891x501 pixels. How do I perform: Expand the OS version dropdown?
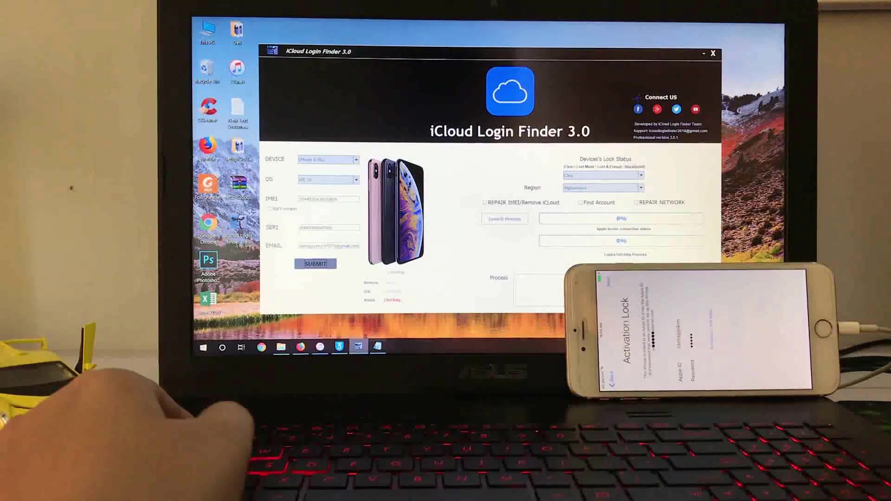click(356, 179)
